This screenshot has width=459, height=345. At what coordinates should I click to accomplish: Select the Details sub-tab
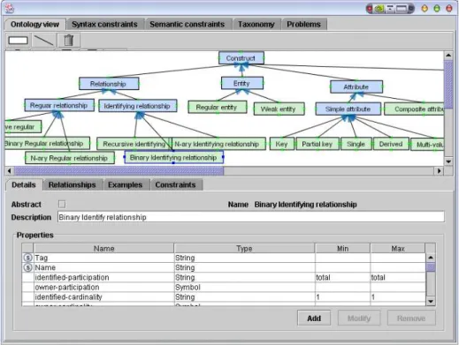(x=24, y=185)
